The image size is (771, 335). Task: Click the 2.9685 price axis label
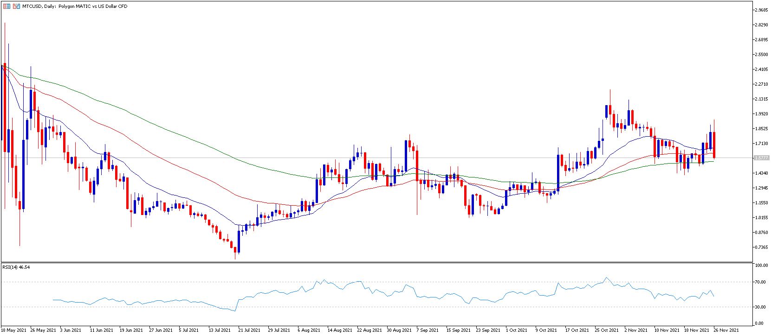pos(761,10)
